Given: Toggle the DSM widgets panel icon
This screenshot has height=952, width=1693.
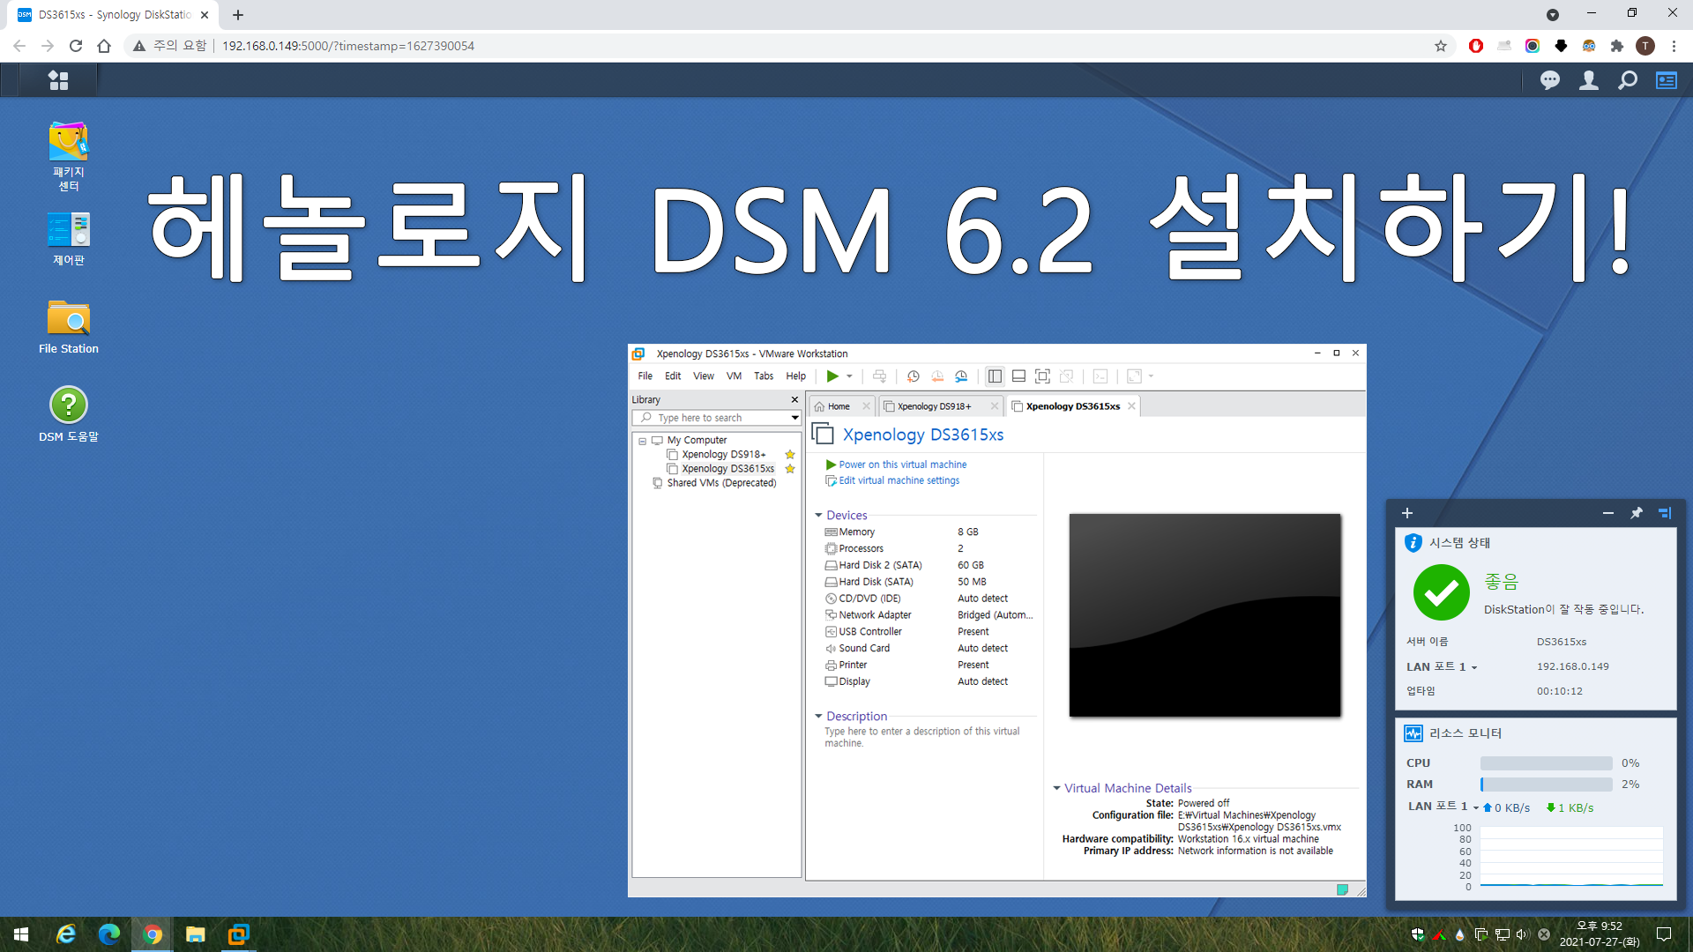Looking at the screenshot, I should point(1666,80).
